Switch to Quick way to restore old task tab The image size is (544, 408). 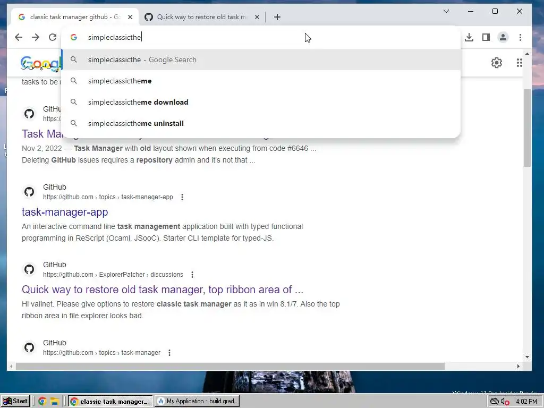[x=202, y=17]
